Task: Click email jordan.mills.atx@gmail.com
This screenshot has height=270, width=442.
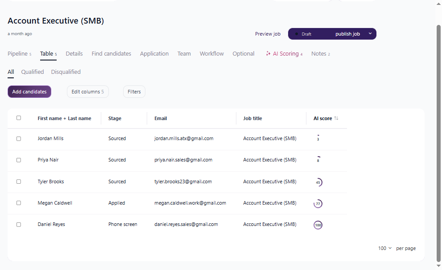Action: [184, 138]
